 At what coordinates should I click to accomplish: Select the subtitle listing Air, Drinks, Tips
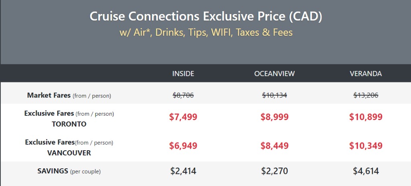click(x=206, y=33)
